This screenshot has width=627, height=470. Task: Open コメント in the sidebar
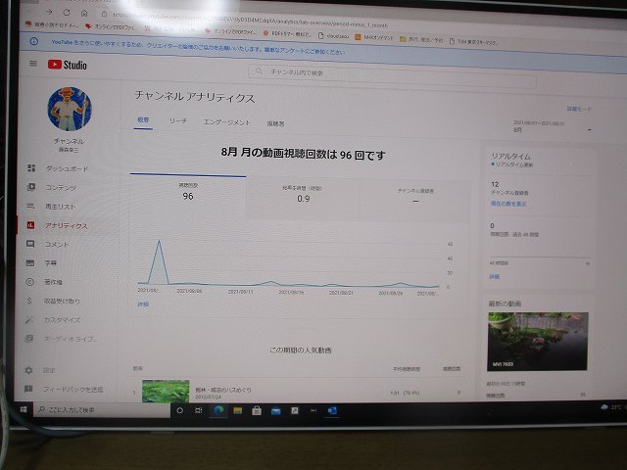point(57,244)
